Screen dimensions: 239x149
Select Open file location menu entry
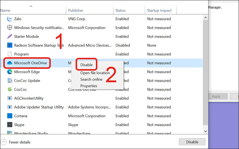click(95, 73)
